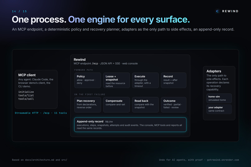
Task: Click 'through the adapter, with a timeout' text
Action: click(142, 83)
